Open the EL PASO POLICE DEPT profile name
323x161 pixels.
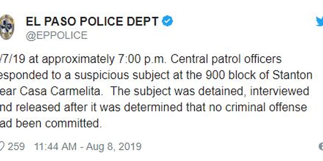click(92, 21)
